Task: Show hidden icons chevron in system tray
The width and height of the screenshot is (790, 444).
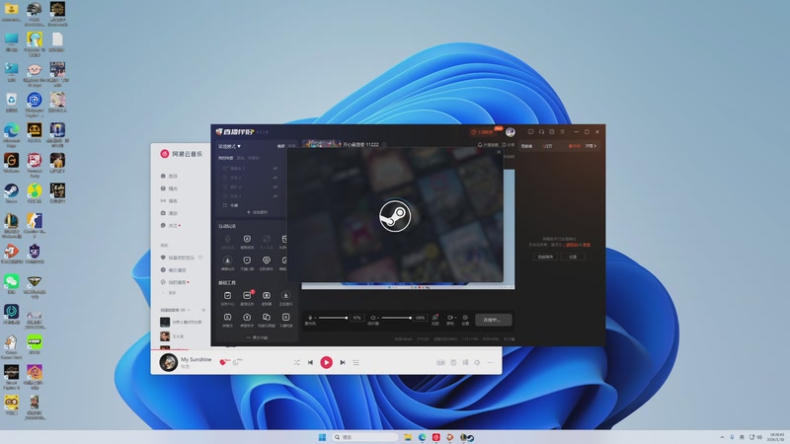Action: [722, 437]
